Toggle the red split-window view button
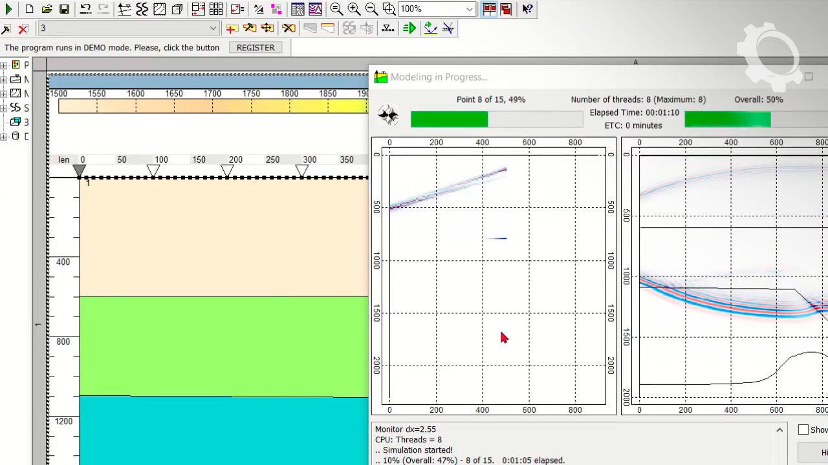Image resolution: width=828 pixels, height=465 pixels. pyautogui.click(x=490, y=9)
